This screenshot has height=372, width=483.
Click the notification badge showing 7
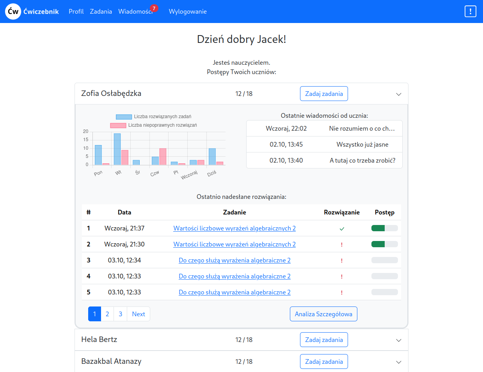(x=154, y=8)
